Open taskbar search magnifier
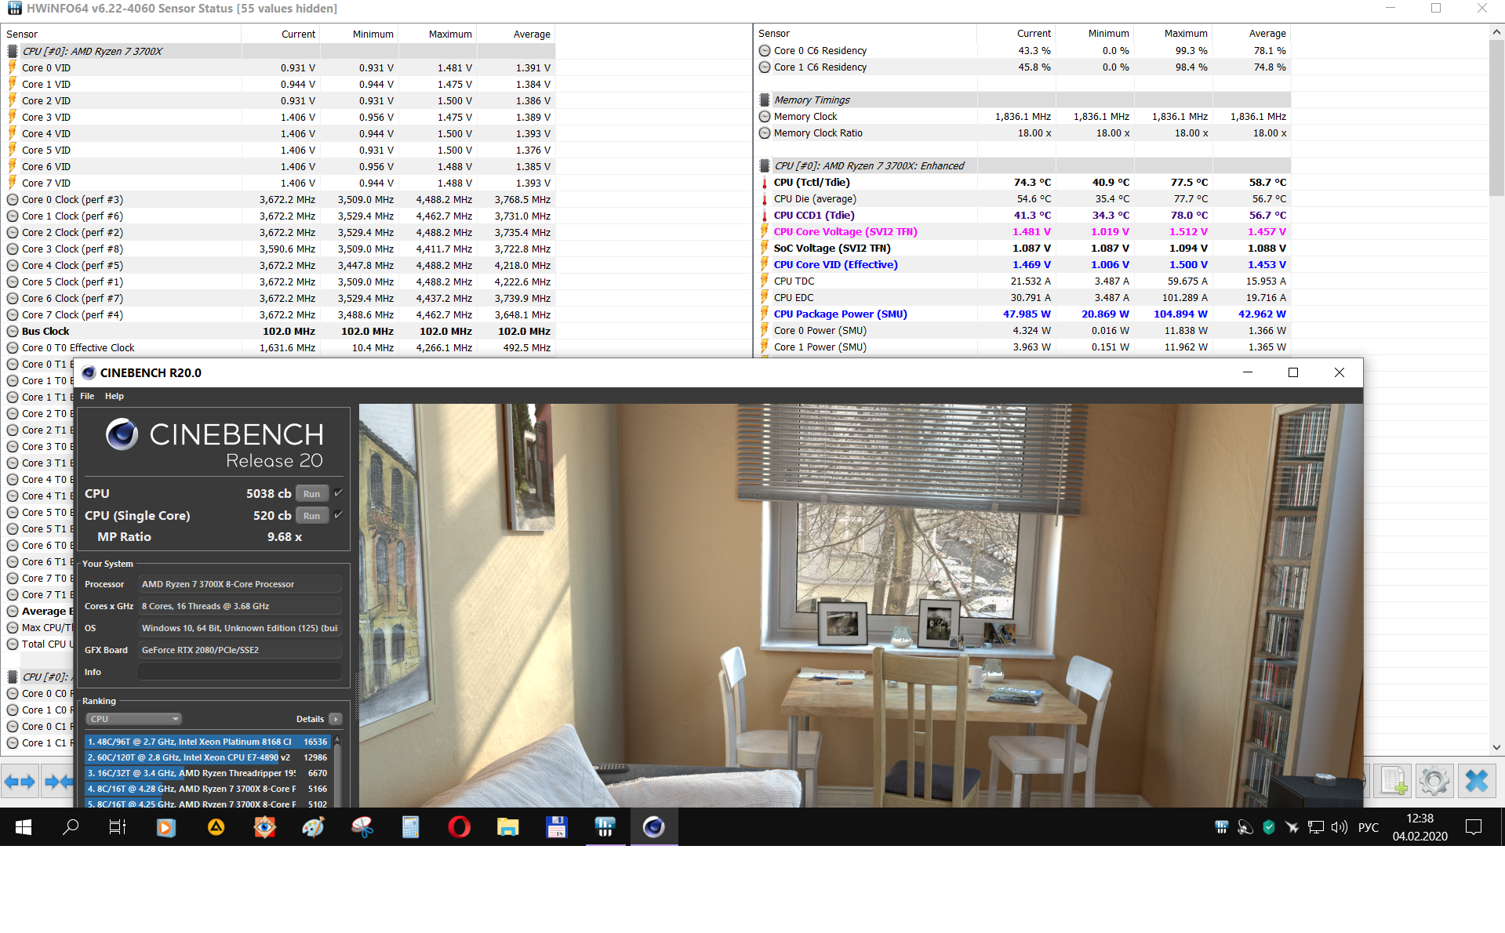 click(71, 827)
